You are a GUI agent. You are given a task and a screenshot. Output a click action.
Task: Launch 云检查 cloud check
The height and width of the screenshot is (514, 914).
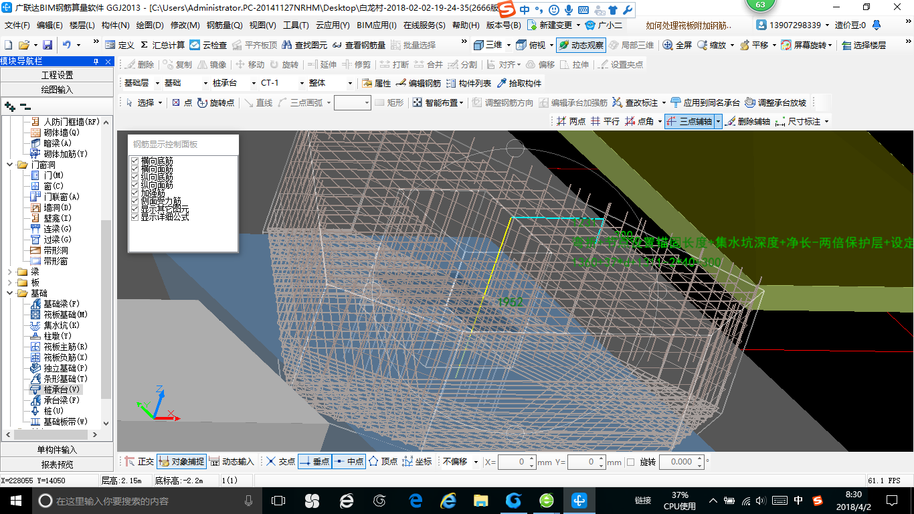[208, 45]
